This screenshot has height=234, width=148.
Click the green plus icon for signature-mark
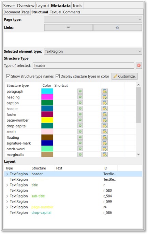coord(80,143)
